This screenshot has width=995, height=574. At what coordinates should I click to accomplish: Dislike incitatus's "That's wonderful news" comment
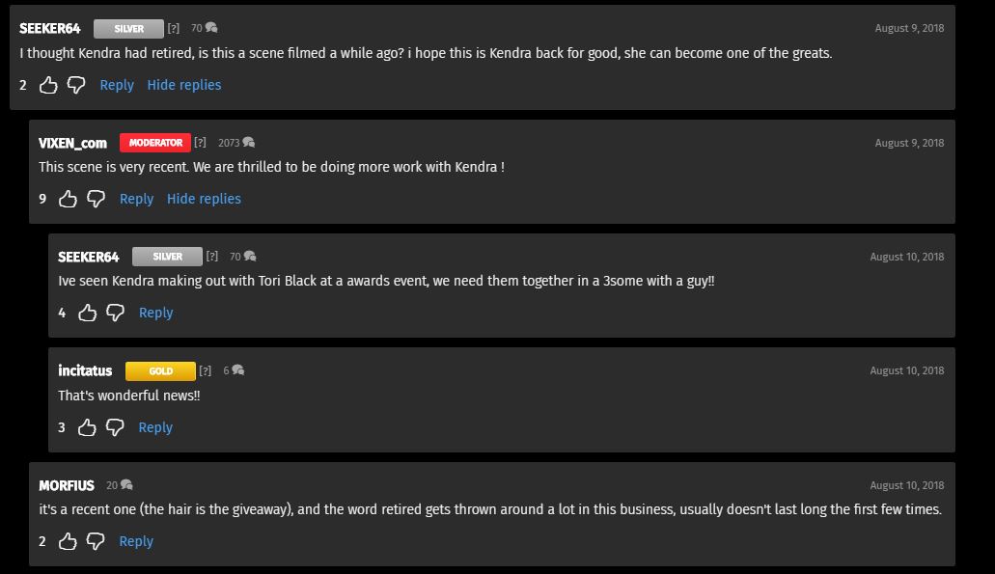(115, 427)
